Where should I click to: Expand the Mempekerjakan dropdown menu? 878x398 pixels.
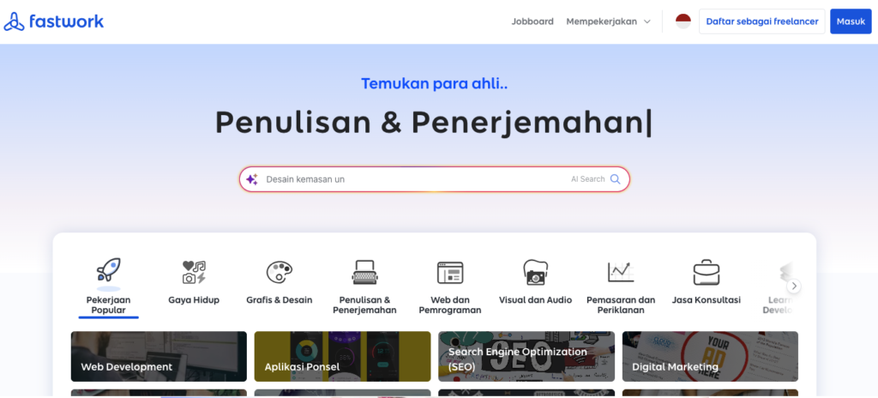pyautogui.click(x=608, y=21)
